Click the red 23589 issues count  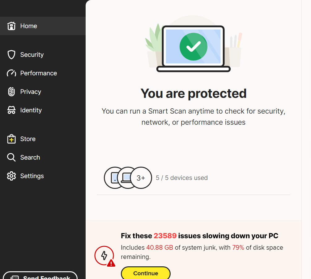coord(165,236)
